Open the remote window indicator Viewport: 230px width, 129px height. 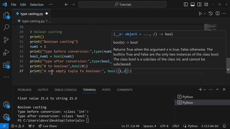pyautogui.click(x=4, y=126)
